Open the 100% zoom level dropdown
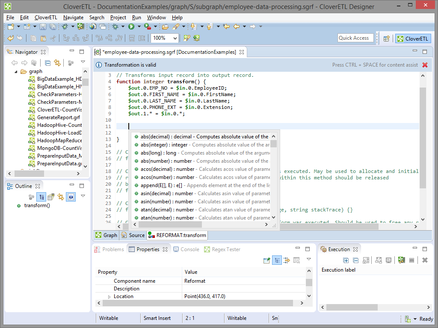This screenshot has height=328, width=438. point(175,38)
